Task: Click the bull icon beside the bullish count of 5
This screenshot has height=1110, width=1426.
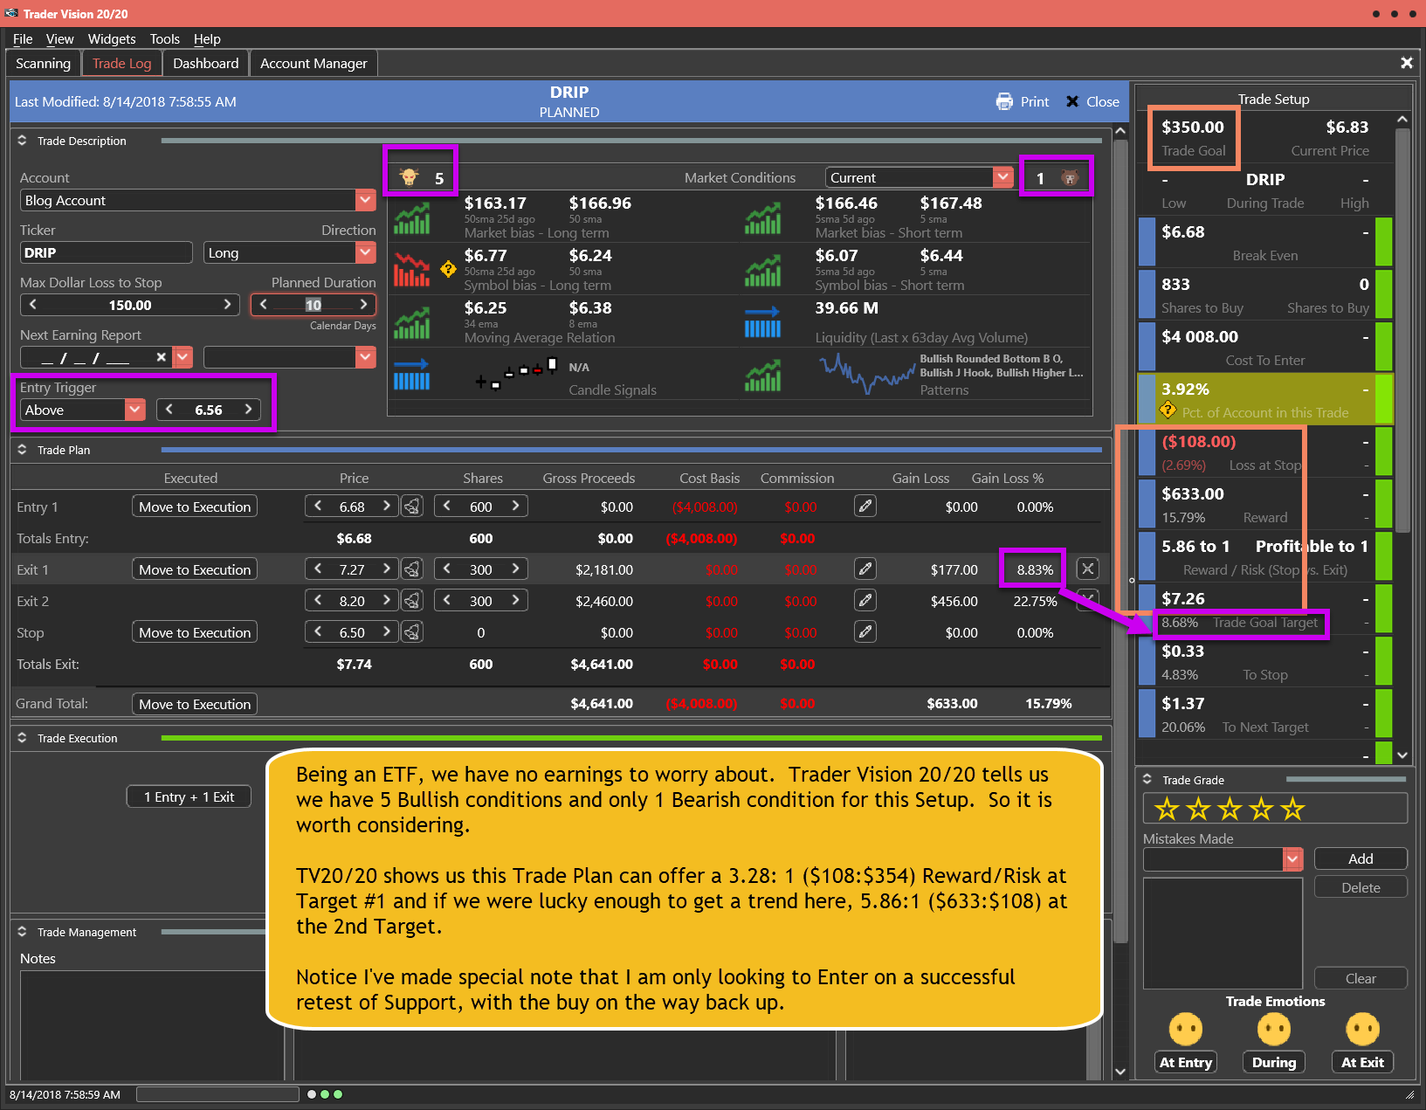Action: pos(409,177)
